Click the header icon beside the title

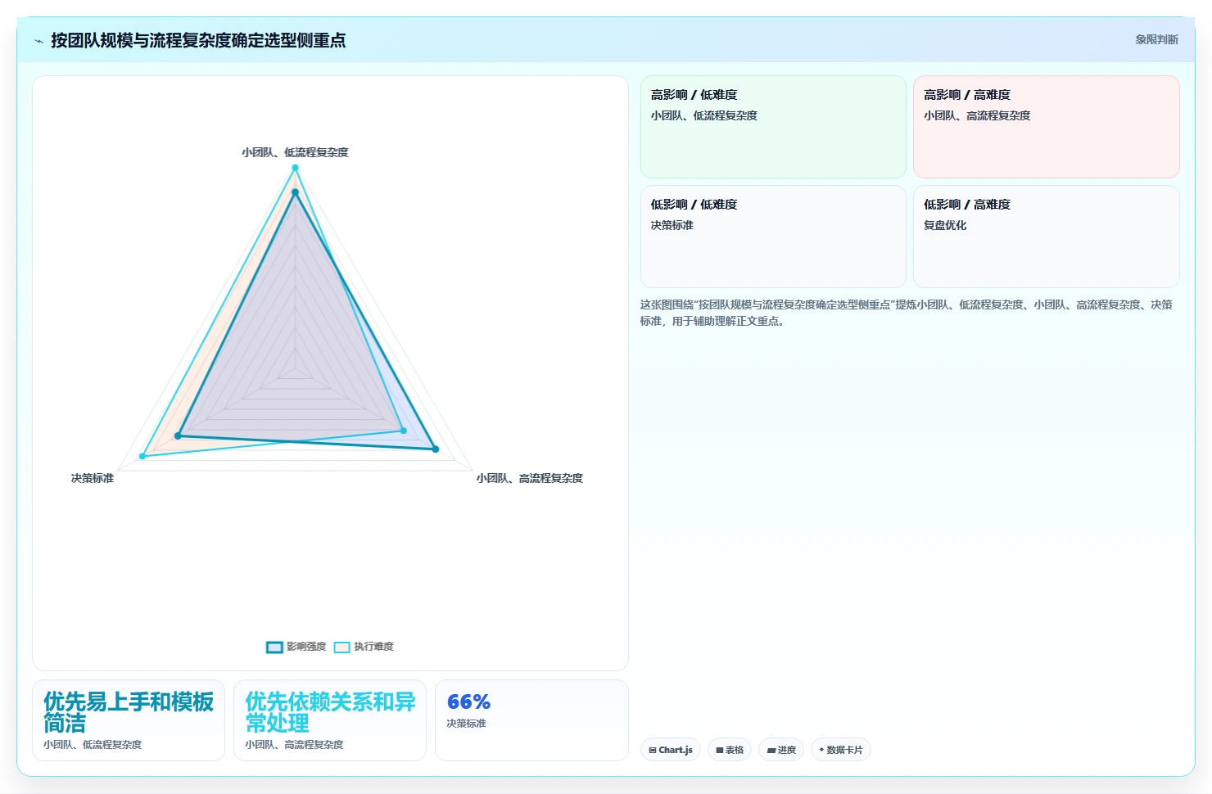[x=38, y=40]
